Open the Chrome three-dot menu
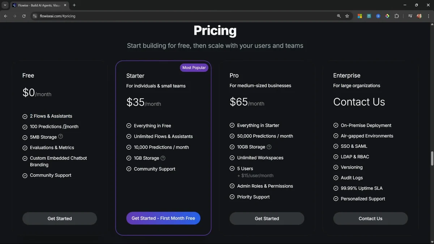 coord(428,16)
